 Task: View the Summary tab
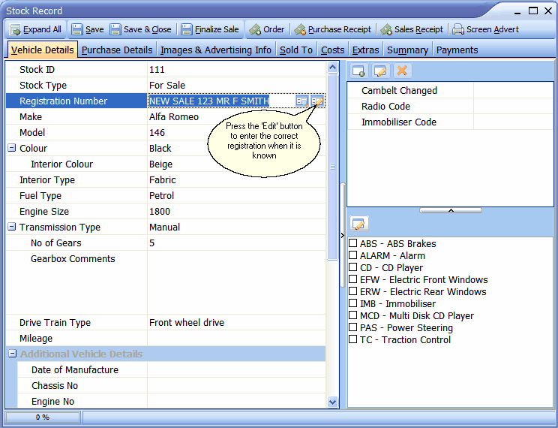(407, 50)
